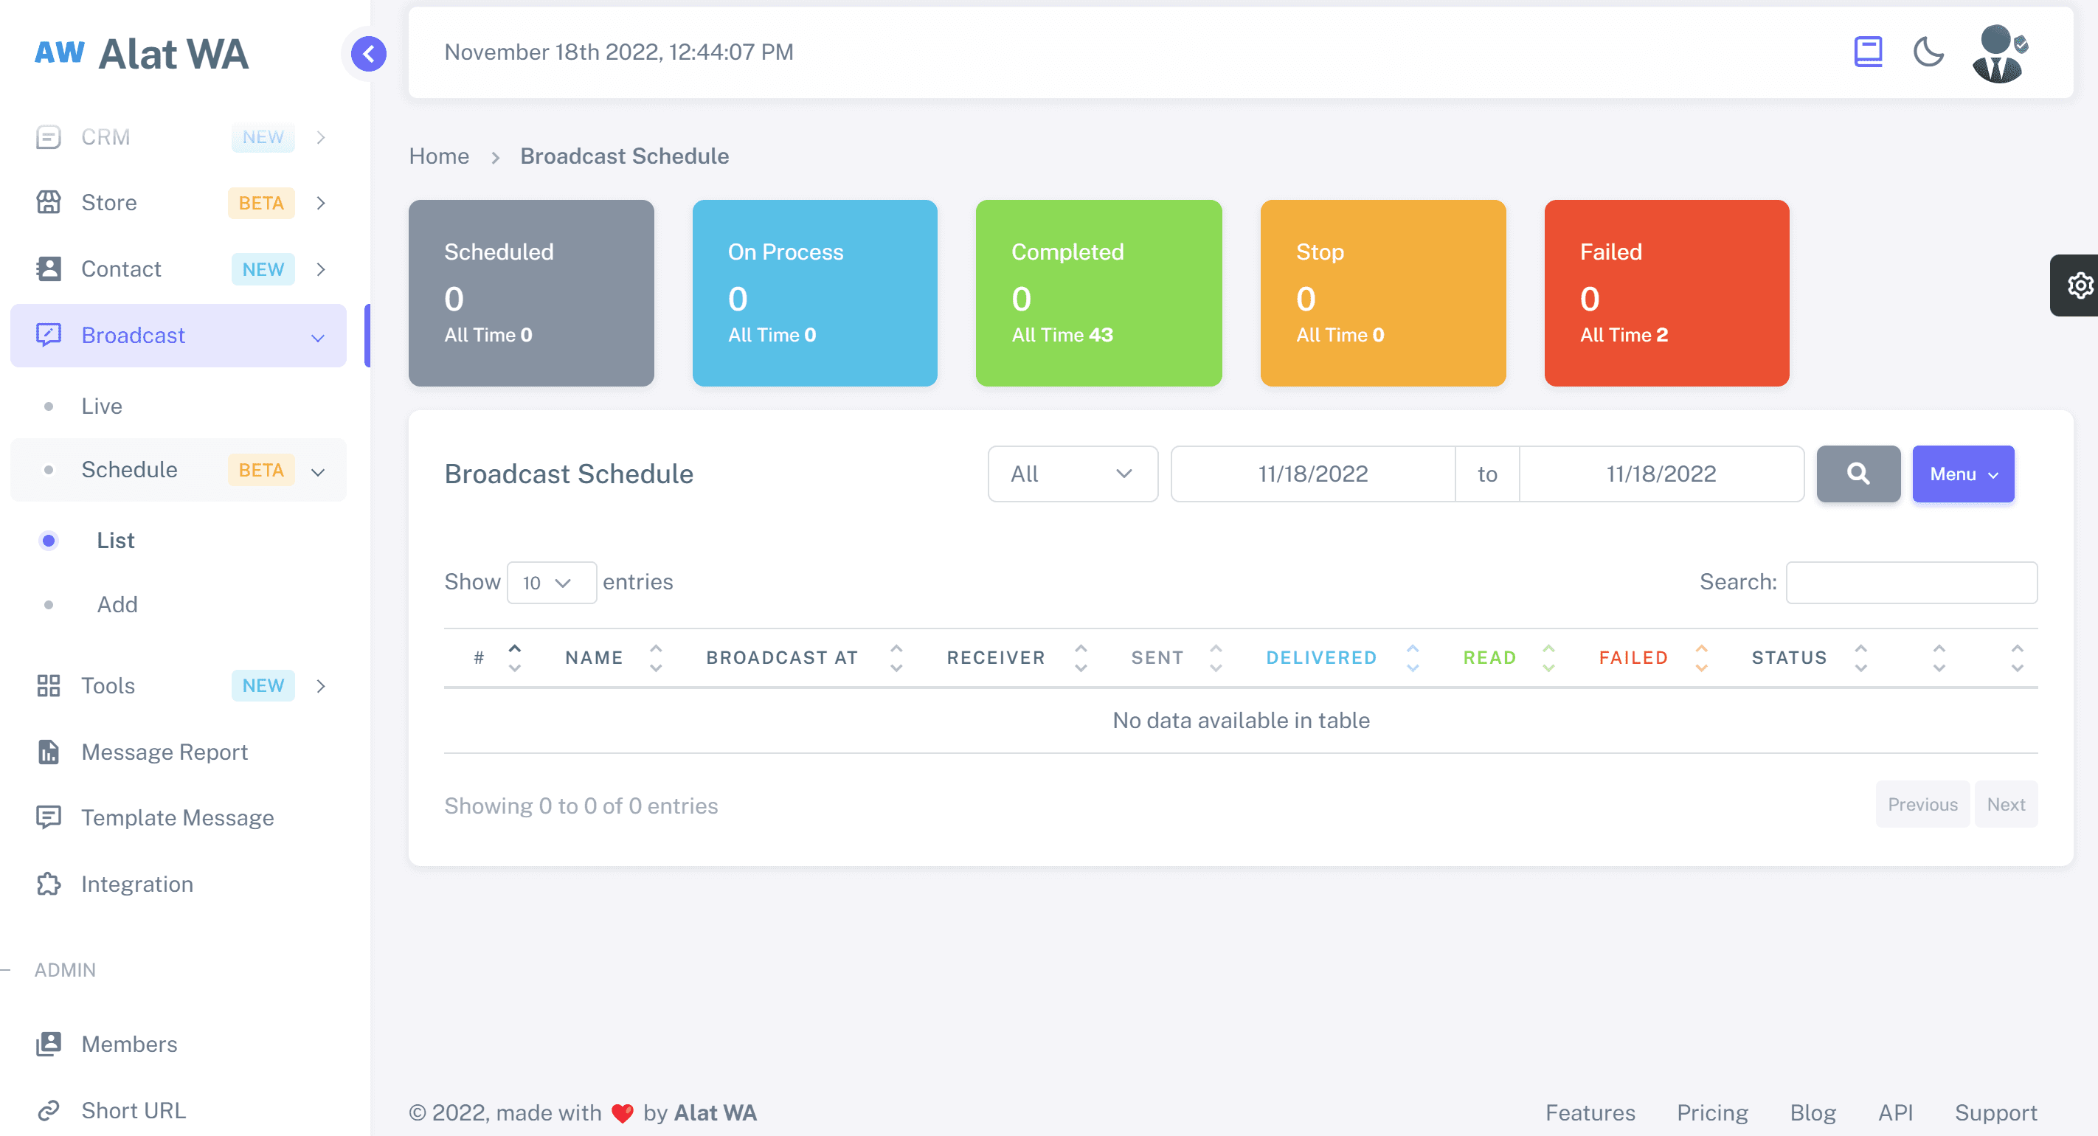Click the Members icon

click(48, 1043)
